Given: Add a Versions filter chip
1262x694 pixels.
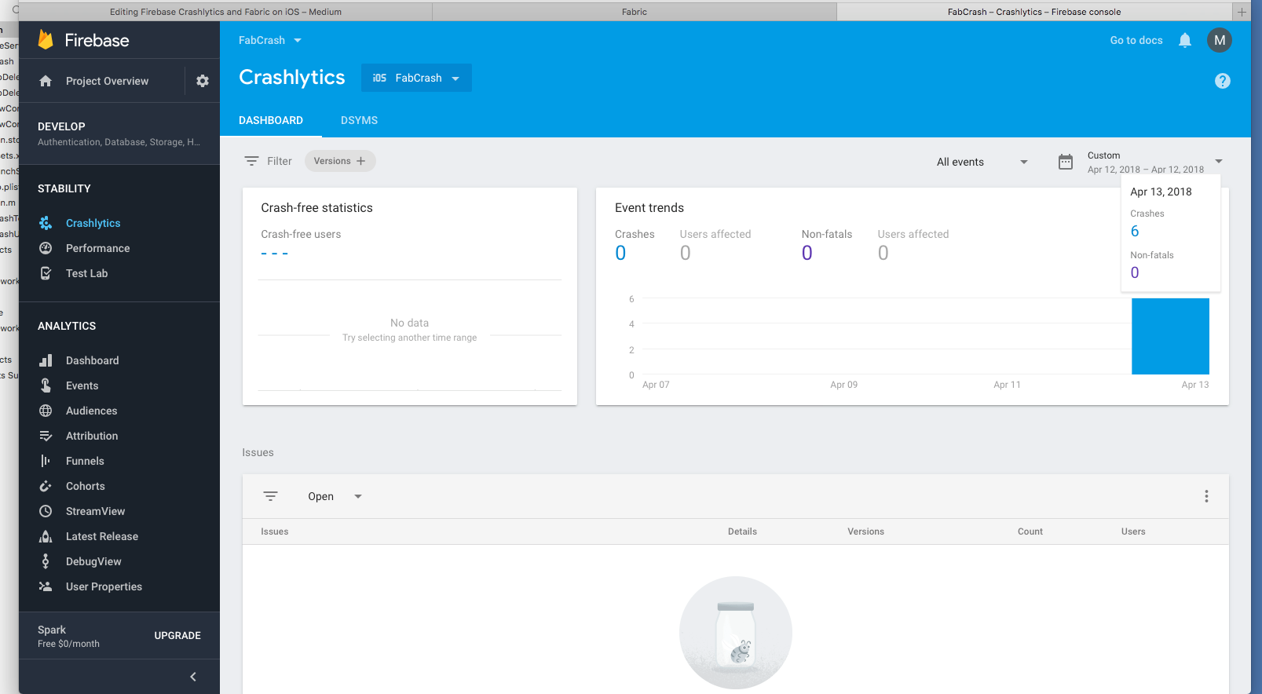Looking at the screenshot, I should (340, 161).
